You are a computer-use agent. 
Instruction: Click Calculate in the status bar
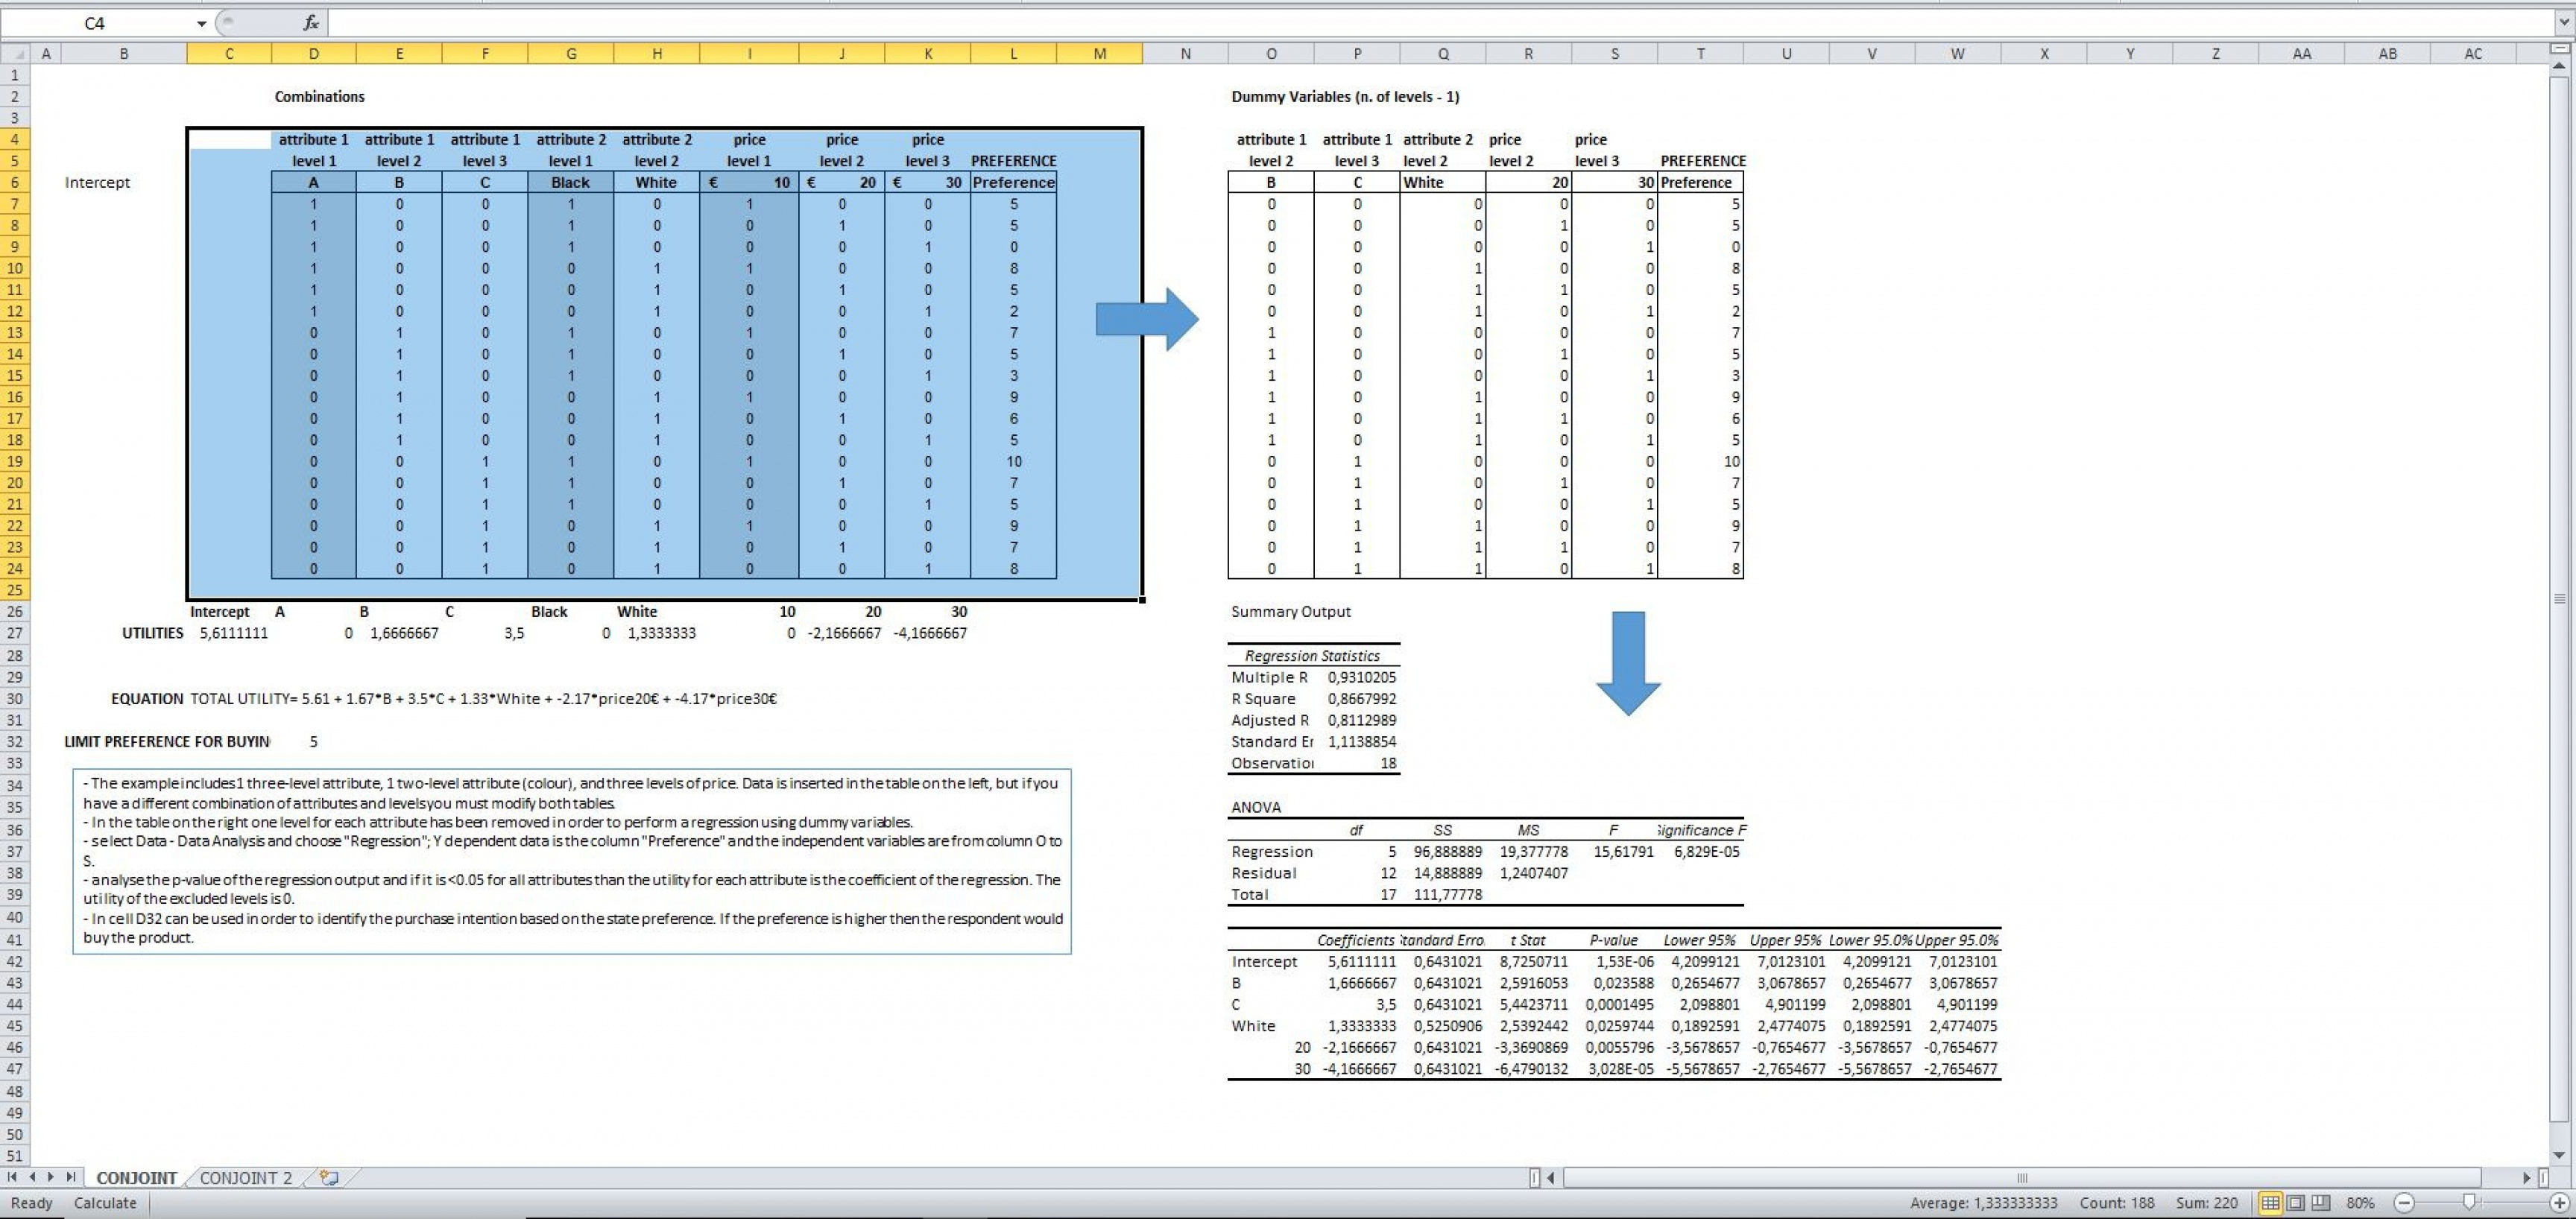pos(105,1202)
